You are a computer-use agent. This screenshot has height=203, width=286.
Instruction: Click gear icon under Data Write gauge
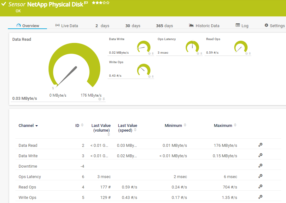point(149,54)
